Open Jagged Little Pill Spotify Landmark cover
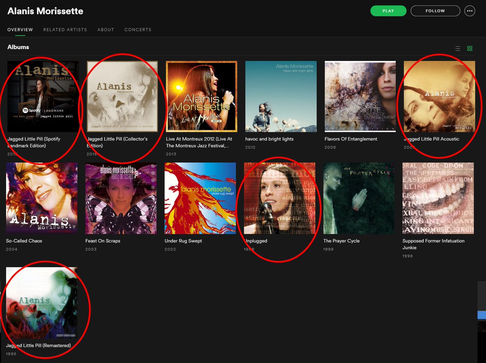Screen dimensions: 486x363 (x=43, y=97)
